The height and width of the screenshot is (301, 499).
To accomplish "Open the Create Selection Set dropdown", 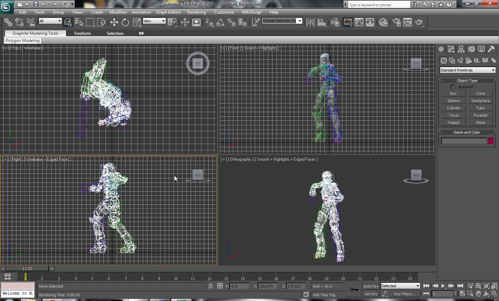I will coord(300,21).
